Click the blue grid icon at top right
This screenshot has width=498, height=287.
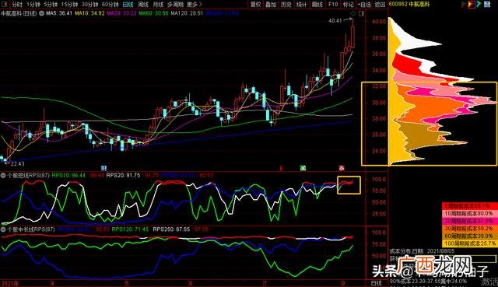(487, 5)
